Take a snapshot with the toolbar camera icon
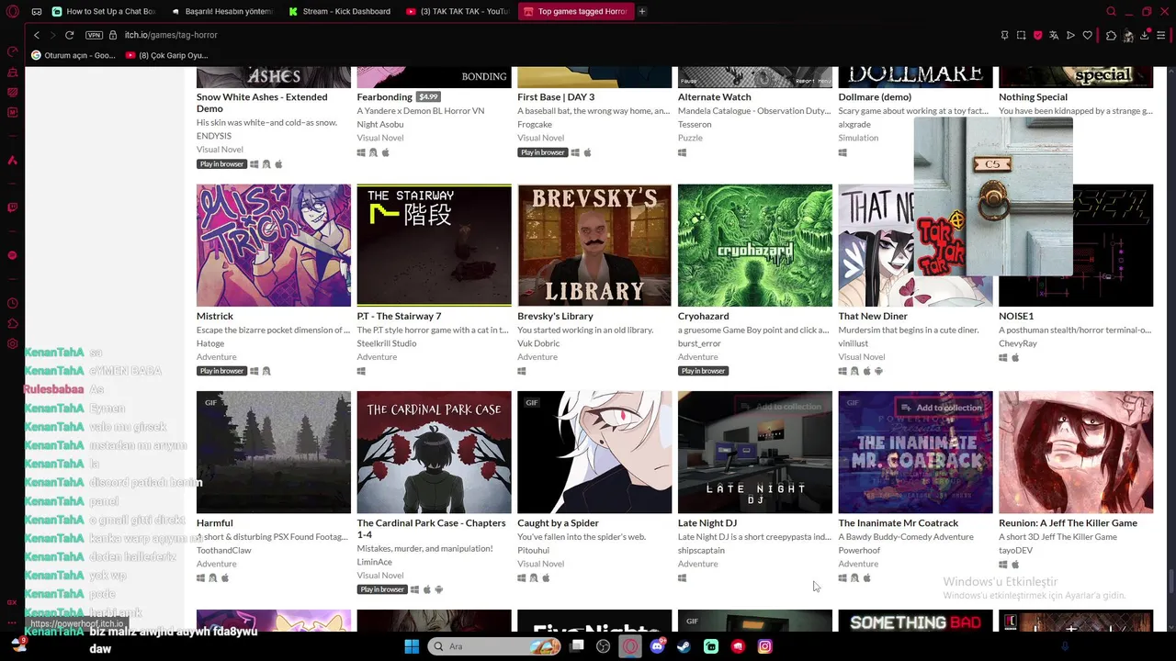Image resolution: width=1176 pixels, height=661 pixels. pyautogui.click(x=1021, y=35)
